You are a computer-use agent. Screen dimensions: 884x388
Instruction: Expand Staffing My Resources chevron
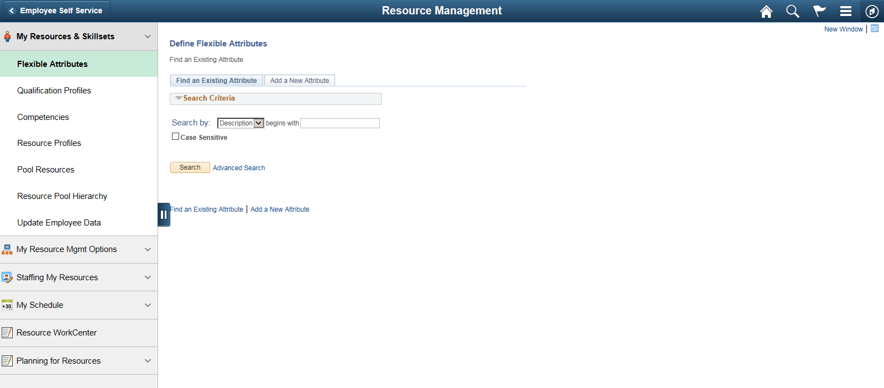(x=148, y=277)
